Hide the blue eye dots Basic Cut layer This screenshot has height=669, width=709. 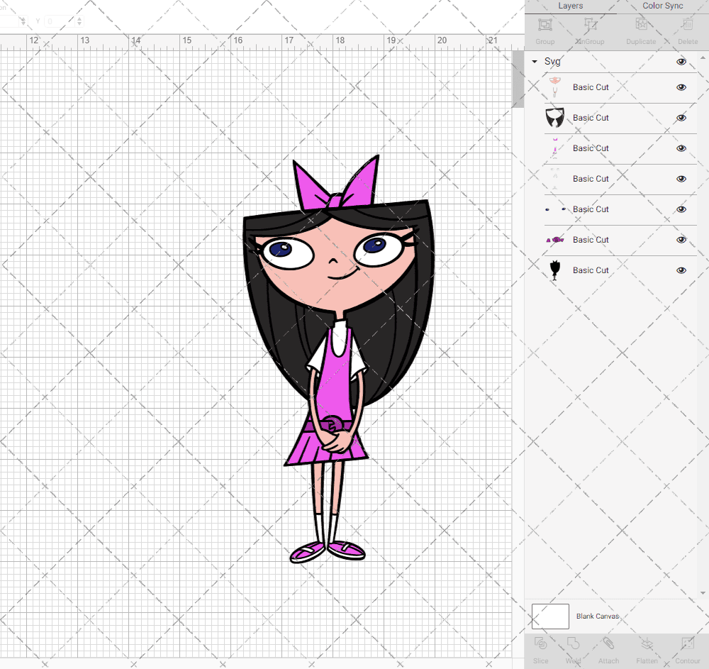(x=681, y=209)
